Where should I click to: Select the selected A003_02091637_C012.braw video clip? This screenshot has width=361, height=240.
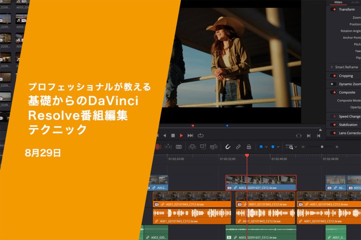(261, 183)
